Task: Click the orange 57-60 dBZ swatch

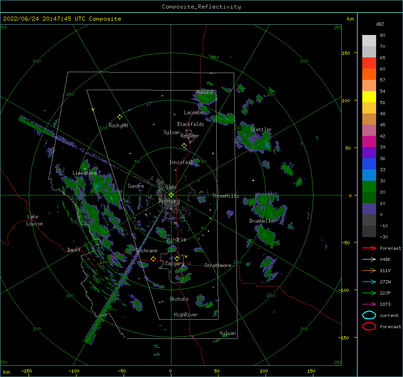Action: click(x=369, y=74)
